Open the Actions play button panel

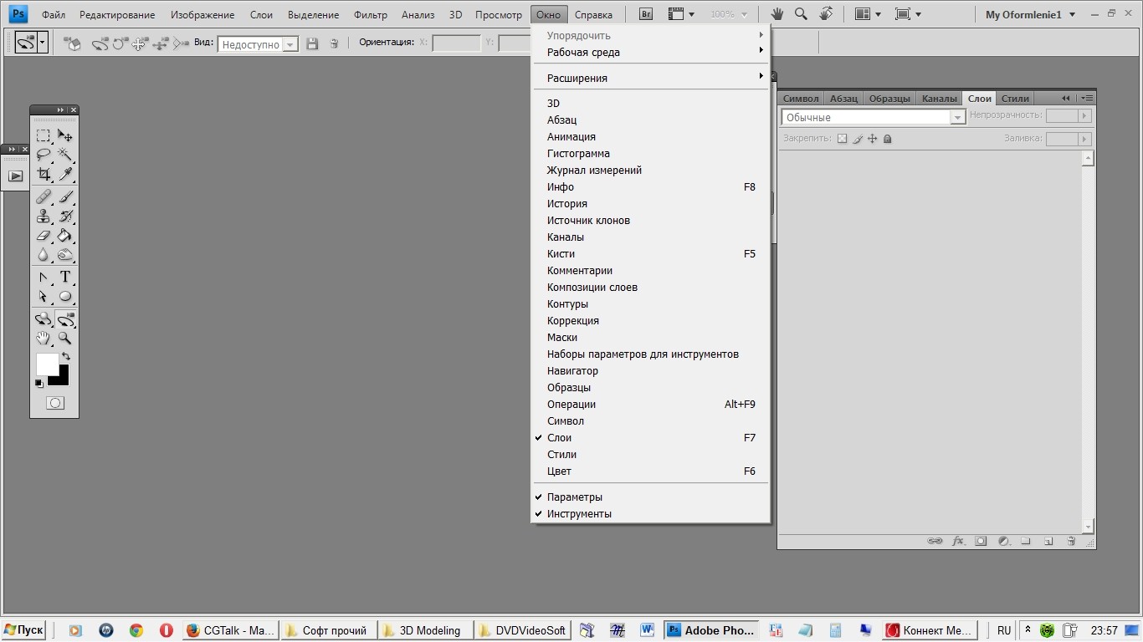(x=15, y=176)
